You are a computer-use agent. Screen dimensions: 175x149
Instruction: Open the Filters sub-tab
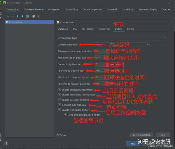click(x=130, y=29)
